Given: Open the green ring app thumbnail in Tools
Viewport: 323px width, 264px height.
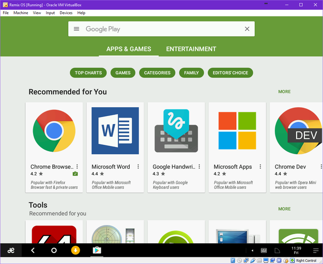Looking at the screenshot, I should pos(176,237).
